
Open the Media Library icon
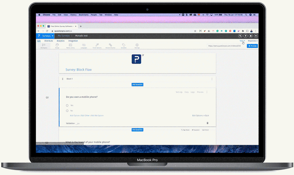70,46
